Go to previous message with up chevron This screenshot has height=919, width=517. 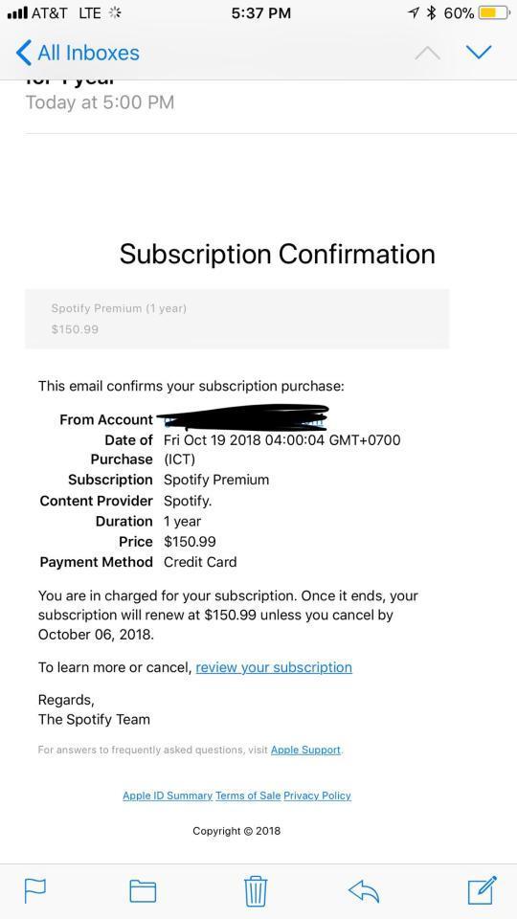pos(427,53)
